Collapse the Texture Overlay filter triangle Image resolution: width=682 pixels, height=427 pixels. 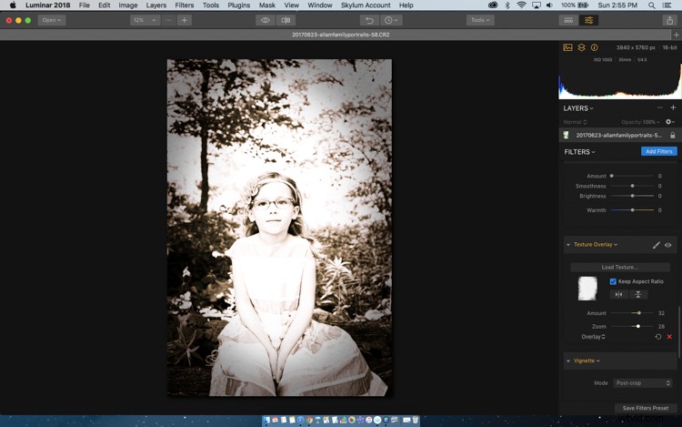coord(568,245)
